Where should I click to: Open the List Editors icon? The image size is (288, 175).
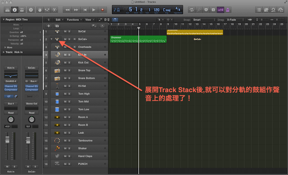(259, 10)
